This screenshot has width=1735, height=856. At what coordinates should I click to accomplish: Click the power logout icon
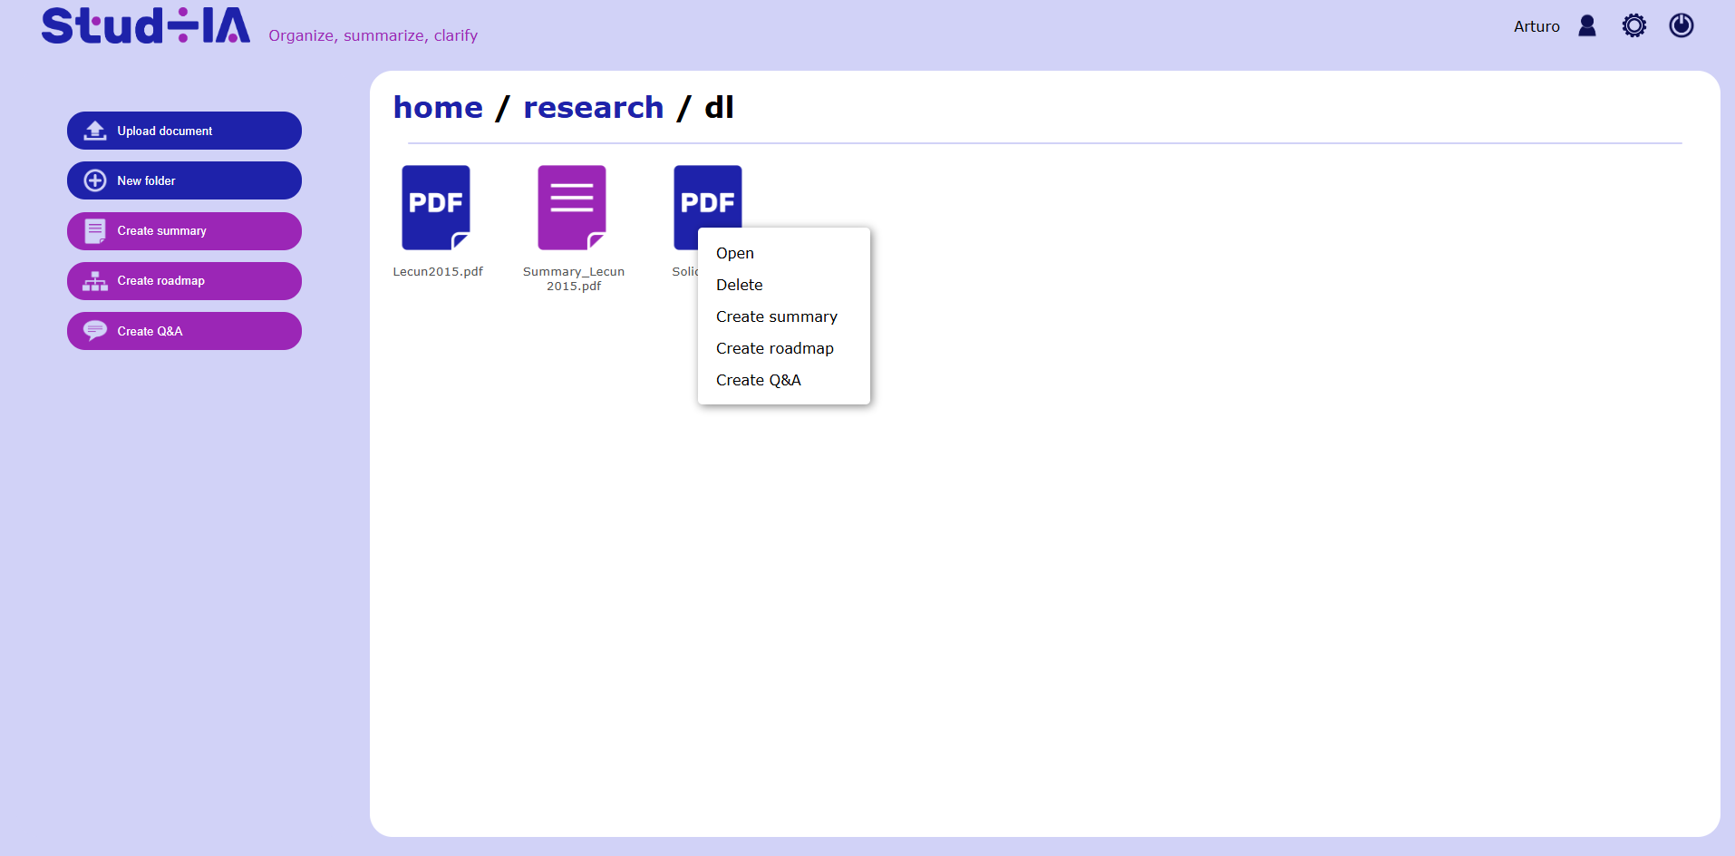point(1681,26)
